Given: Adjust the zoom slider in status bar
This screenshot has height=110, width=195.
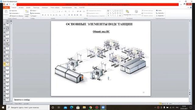Looking at the screenshot, I should pos(179,104).
